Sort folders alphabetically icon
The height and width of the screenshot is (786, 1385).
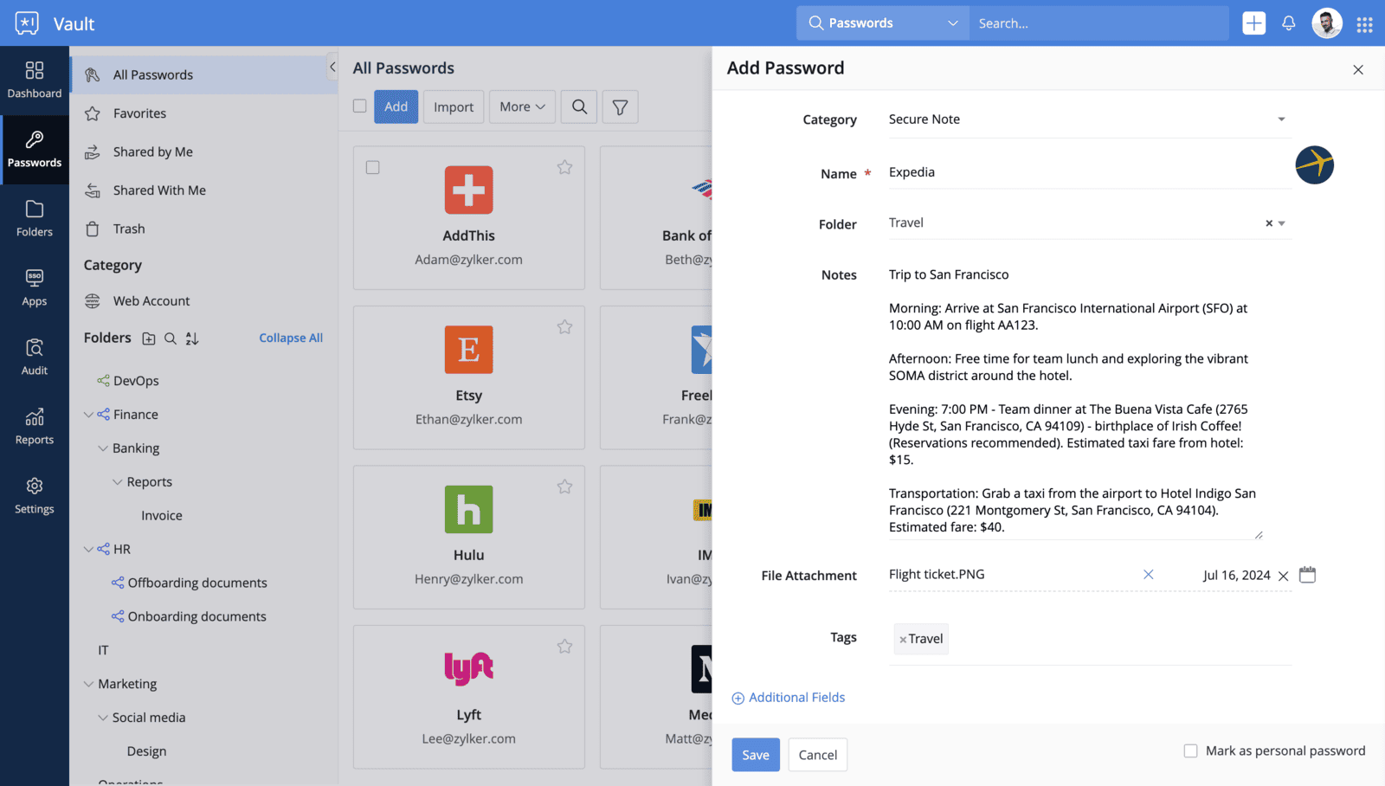point(192,338)
